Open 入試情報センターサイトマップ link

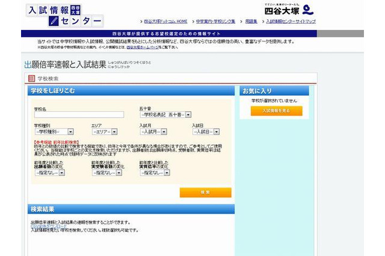pos(291,22)
